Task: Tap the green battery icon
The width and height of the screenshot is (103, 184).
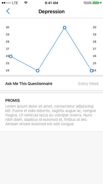Action: point(96,3)
